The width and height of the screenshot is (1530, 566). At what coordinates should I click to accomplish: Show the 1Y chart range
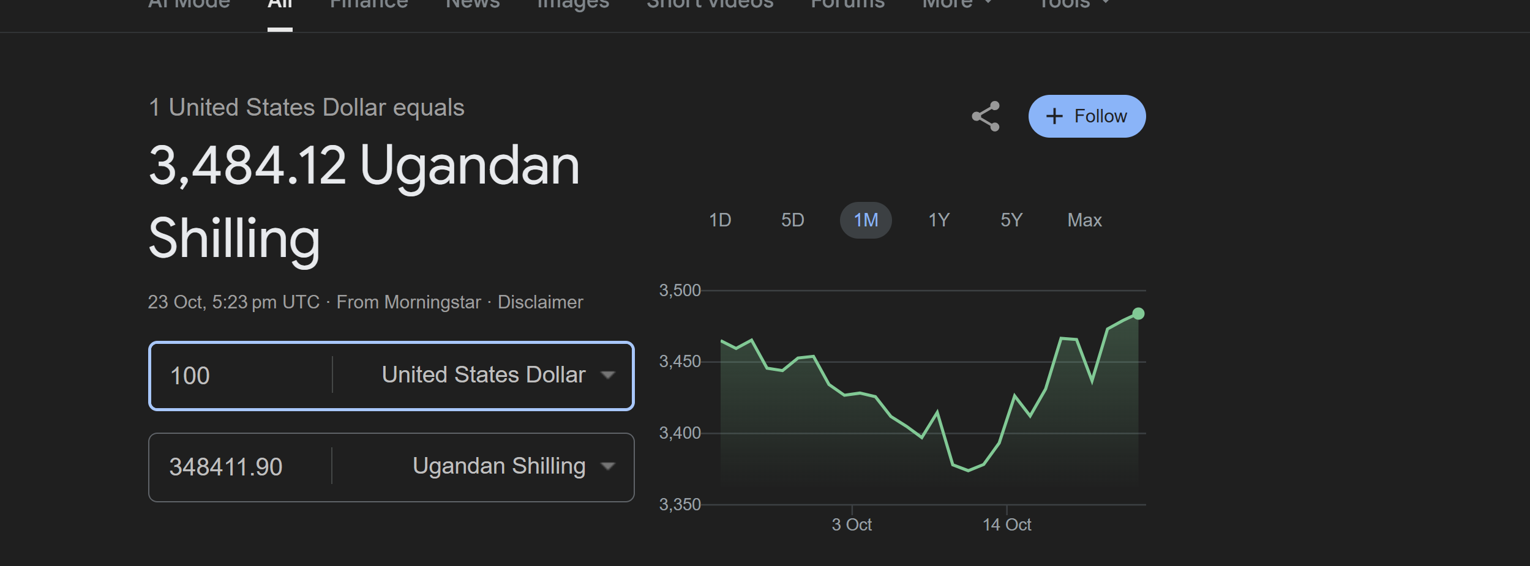point(939,220)
